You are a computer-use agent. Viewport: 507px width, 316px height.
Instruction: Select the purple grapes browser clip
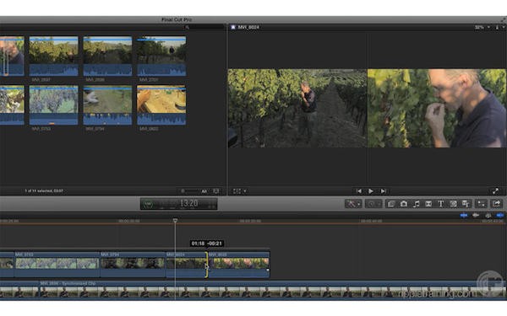54,105
